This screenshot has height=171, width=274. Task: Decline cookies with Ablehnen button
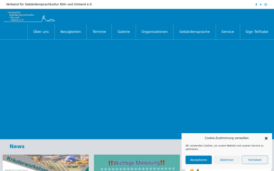(227, 160)
